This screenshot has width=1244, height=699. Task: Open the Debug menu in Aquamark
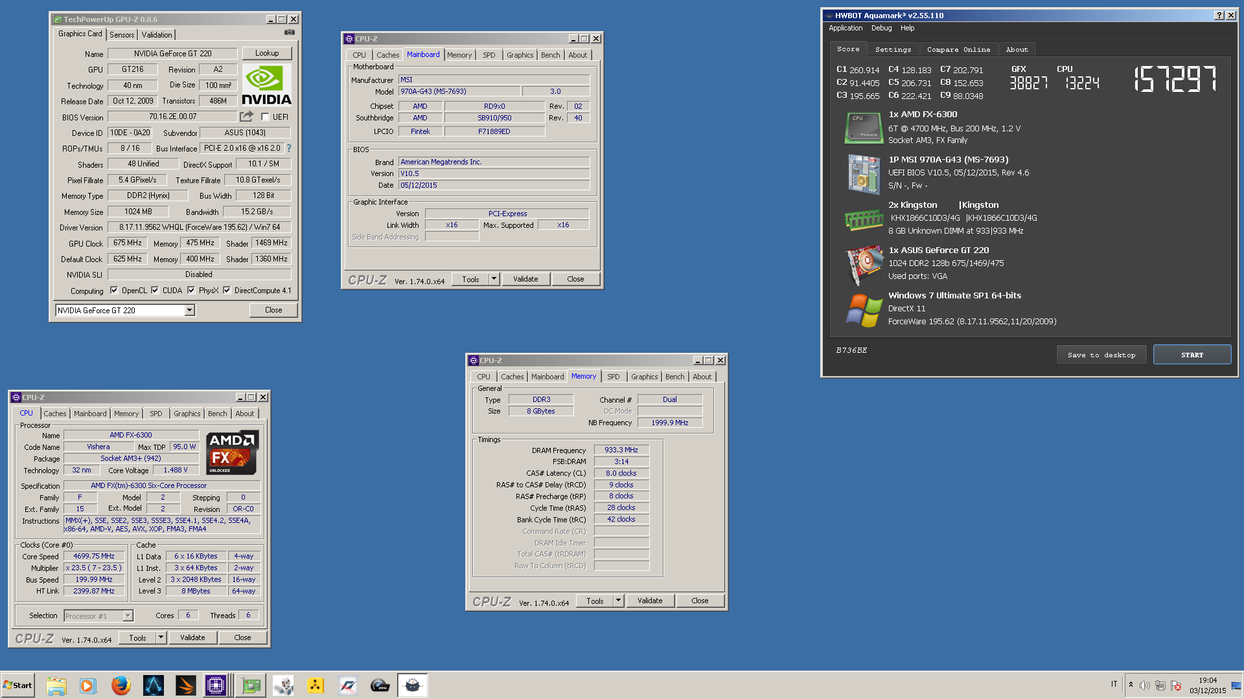pyautogui.click(x=881, y=28)
